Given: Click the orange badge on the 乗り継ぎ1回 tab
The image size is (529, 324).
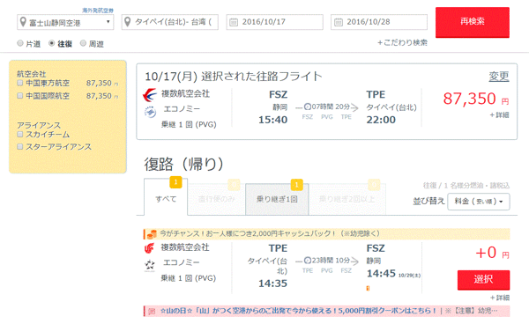Looking at the screenshot, I should tap(297, 185).
